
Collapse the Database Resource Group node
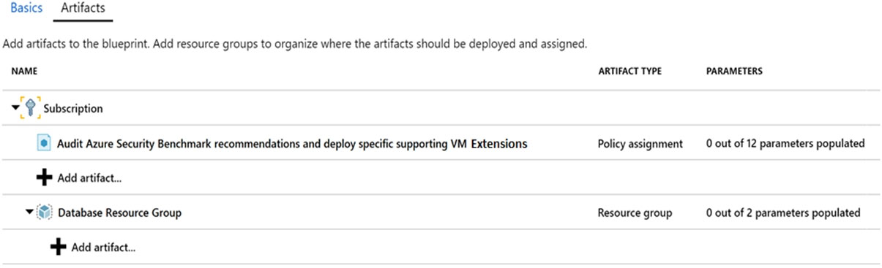click(x=30, y=213)
